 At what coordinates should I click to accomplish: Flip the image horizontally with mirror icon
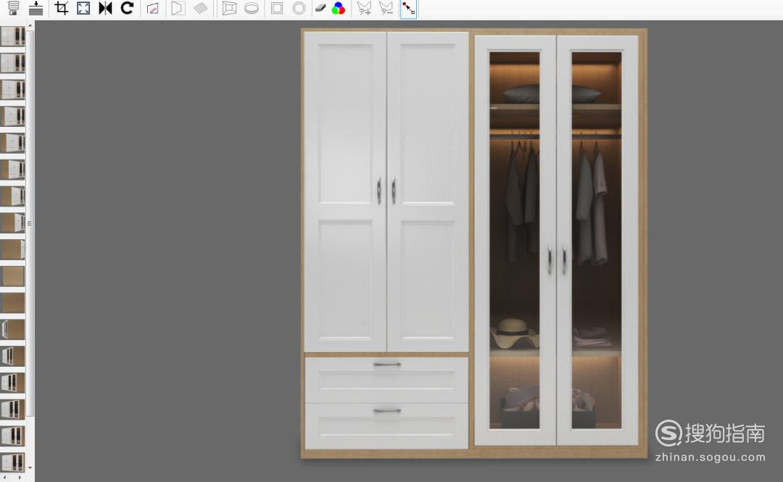point(105,8)
